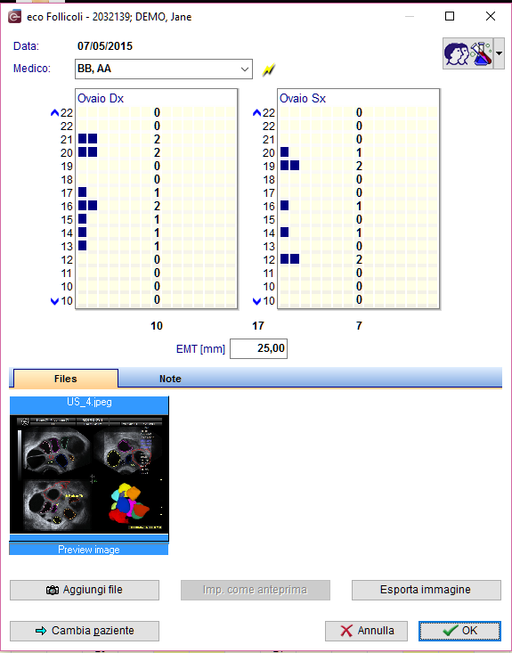This screenshot has height=653, width=512.
Task: Select the Files tab
Action: [66, 379]
